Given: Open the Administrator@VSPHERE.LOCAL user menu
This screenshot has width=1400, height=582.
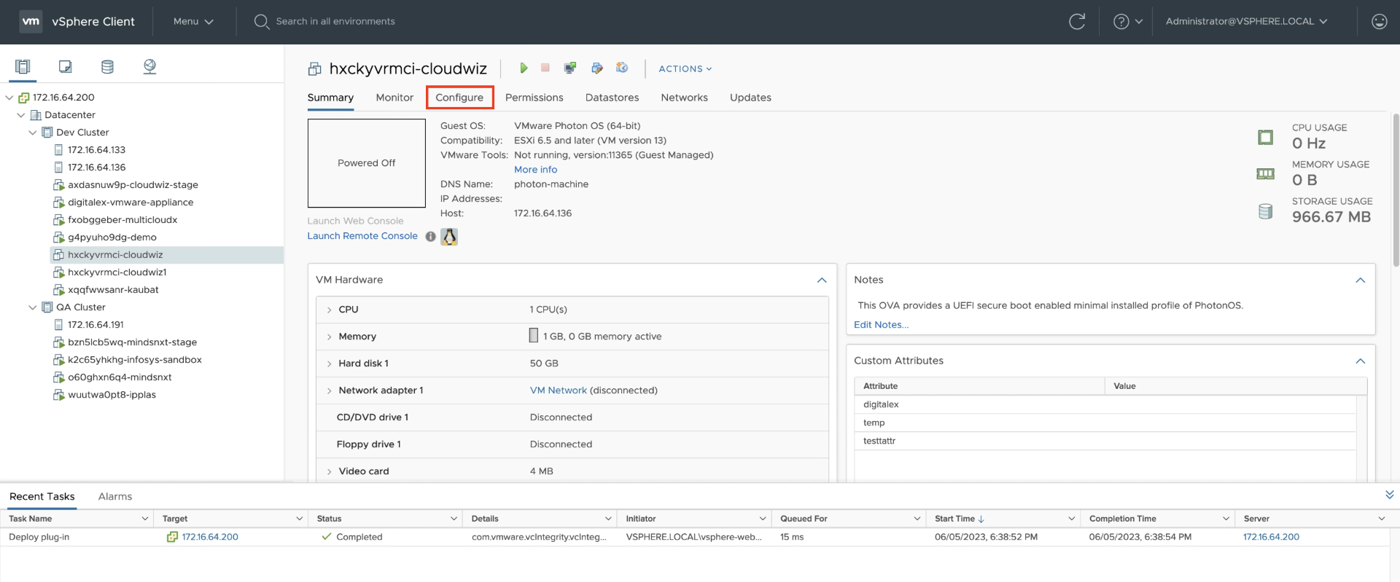Looking at the screenshot, I should point(1245,22).
